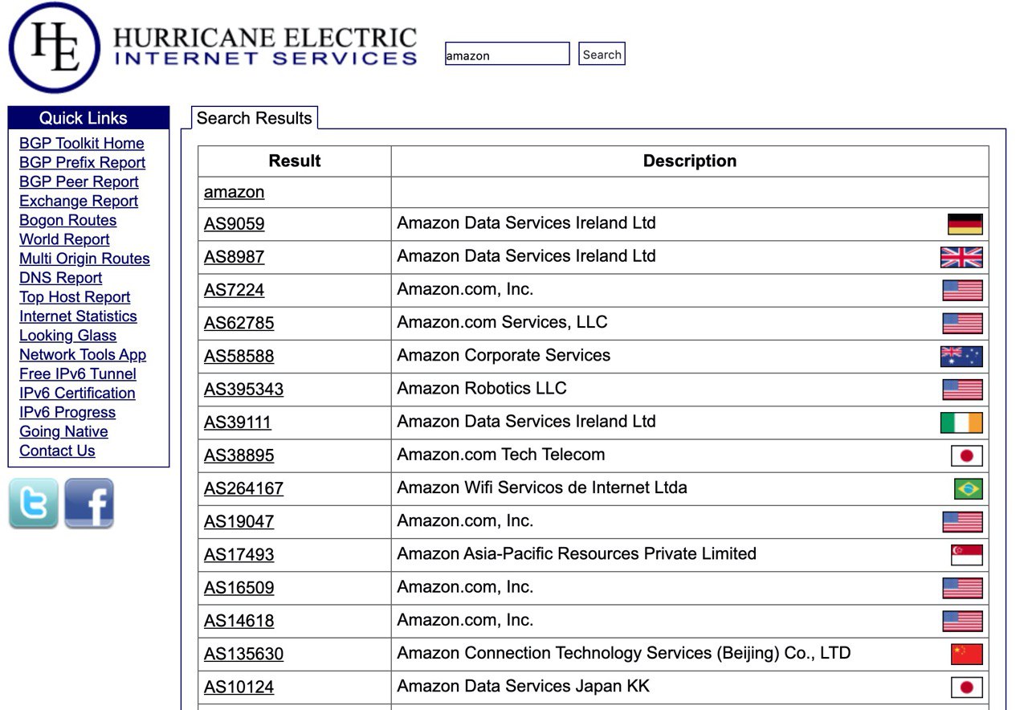Open Going Native link
1028x710 pixels.
pyautogui.click(x=63, y=432)
